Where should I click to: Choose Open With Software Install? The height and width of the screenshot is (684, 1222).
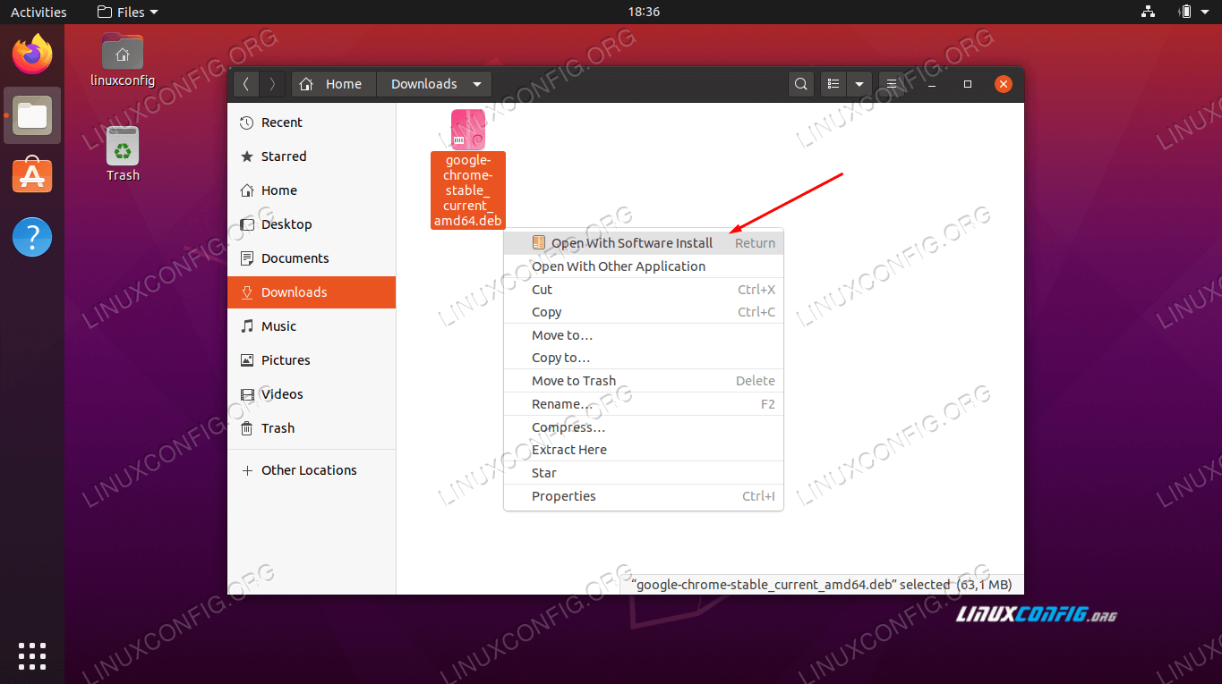point(644,242)
